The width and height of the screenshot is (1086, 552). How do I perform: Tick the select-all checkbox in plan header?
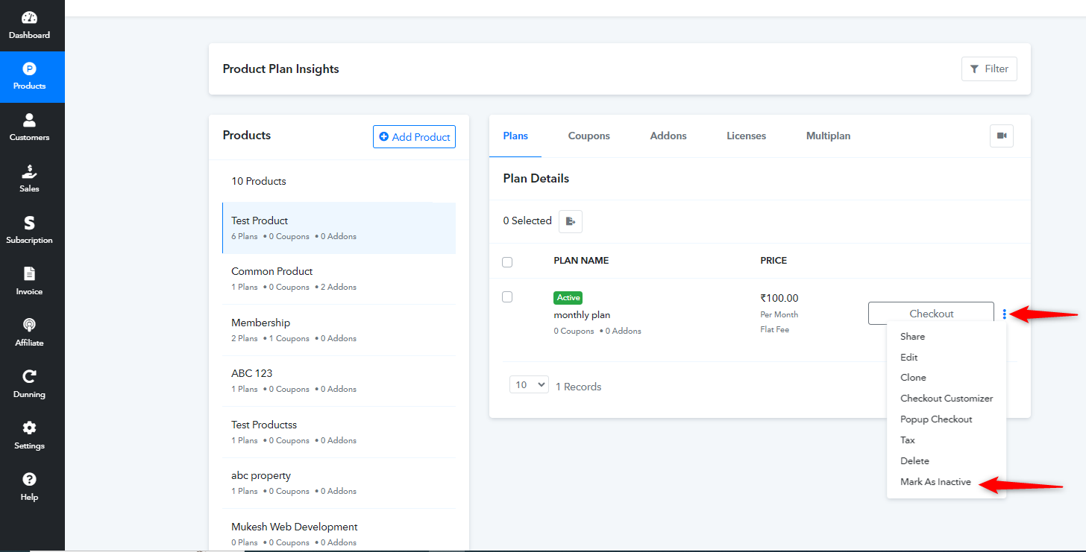tap(507, 261)
